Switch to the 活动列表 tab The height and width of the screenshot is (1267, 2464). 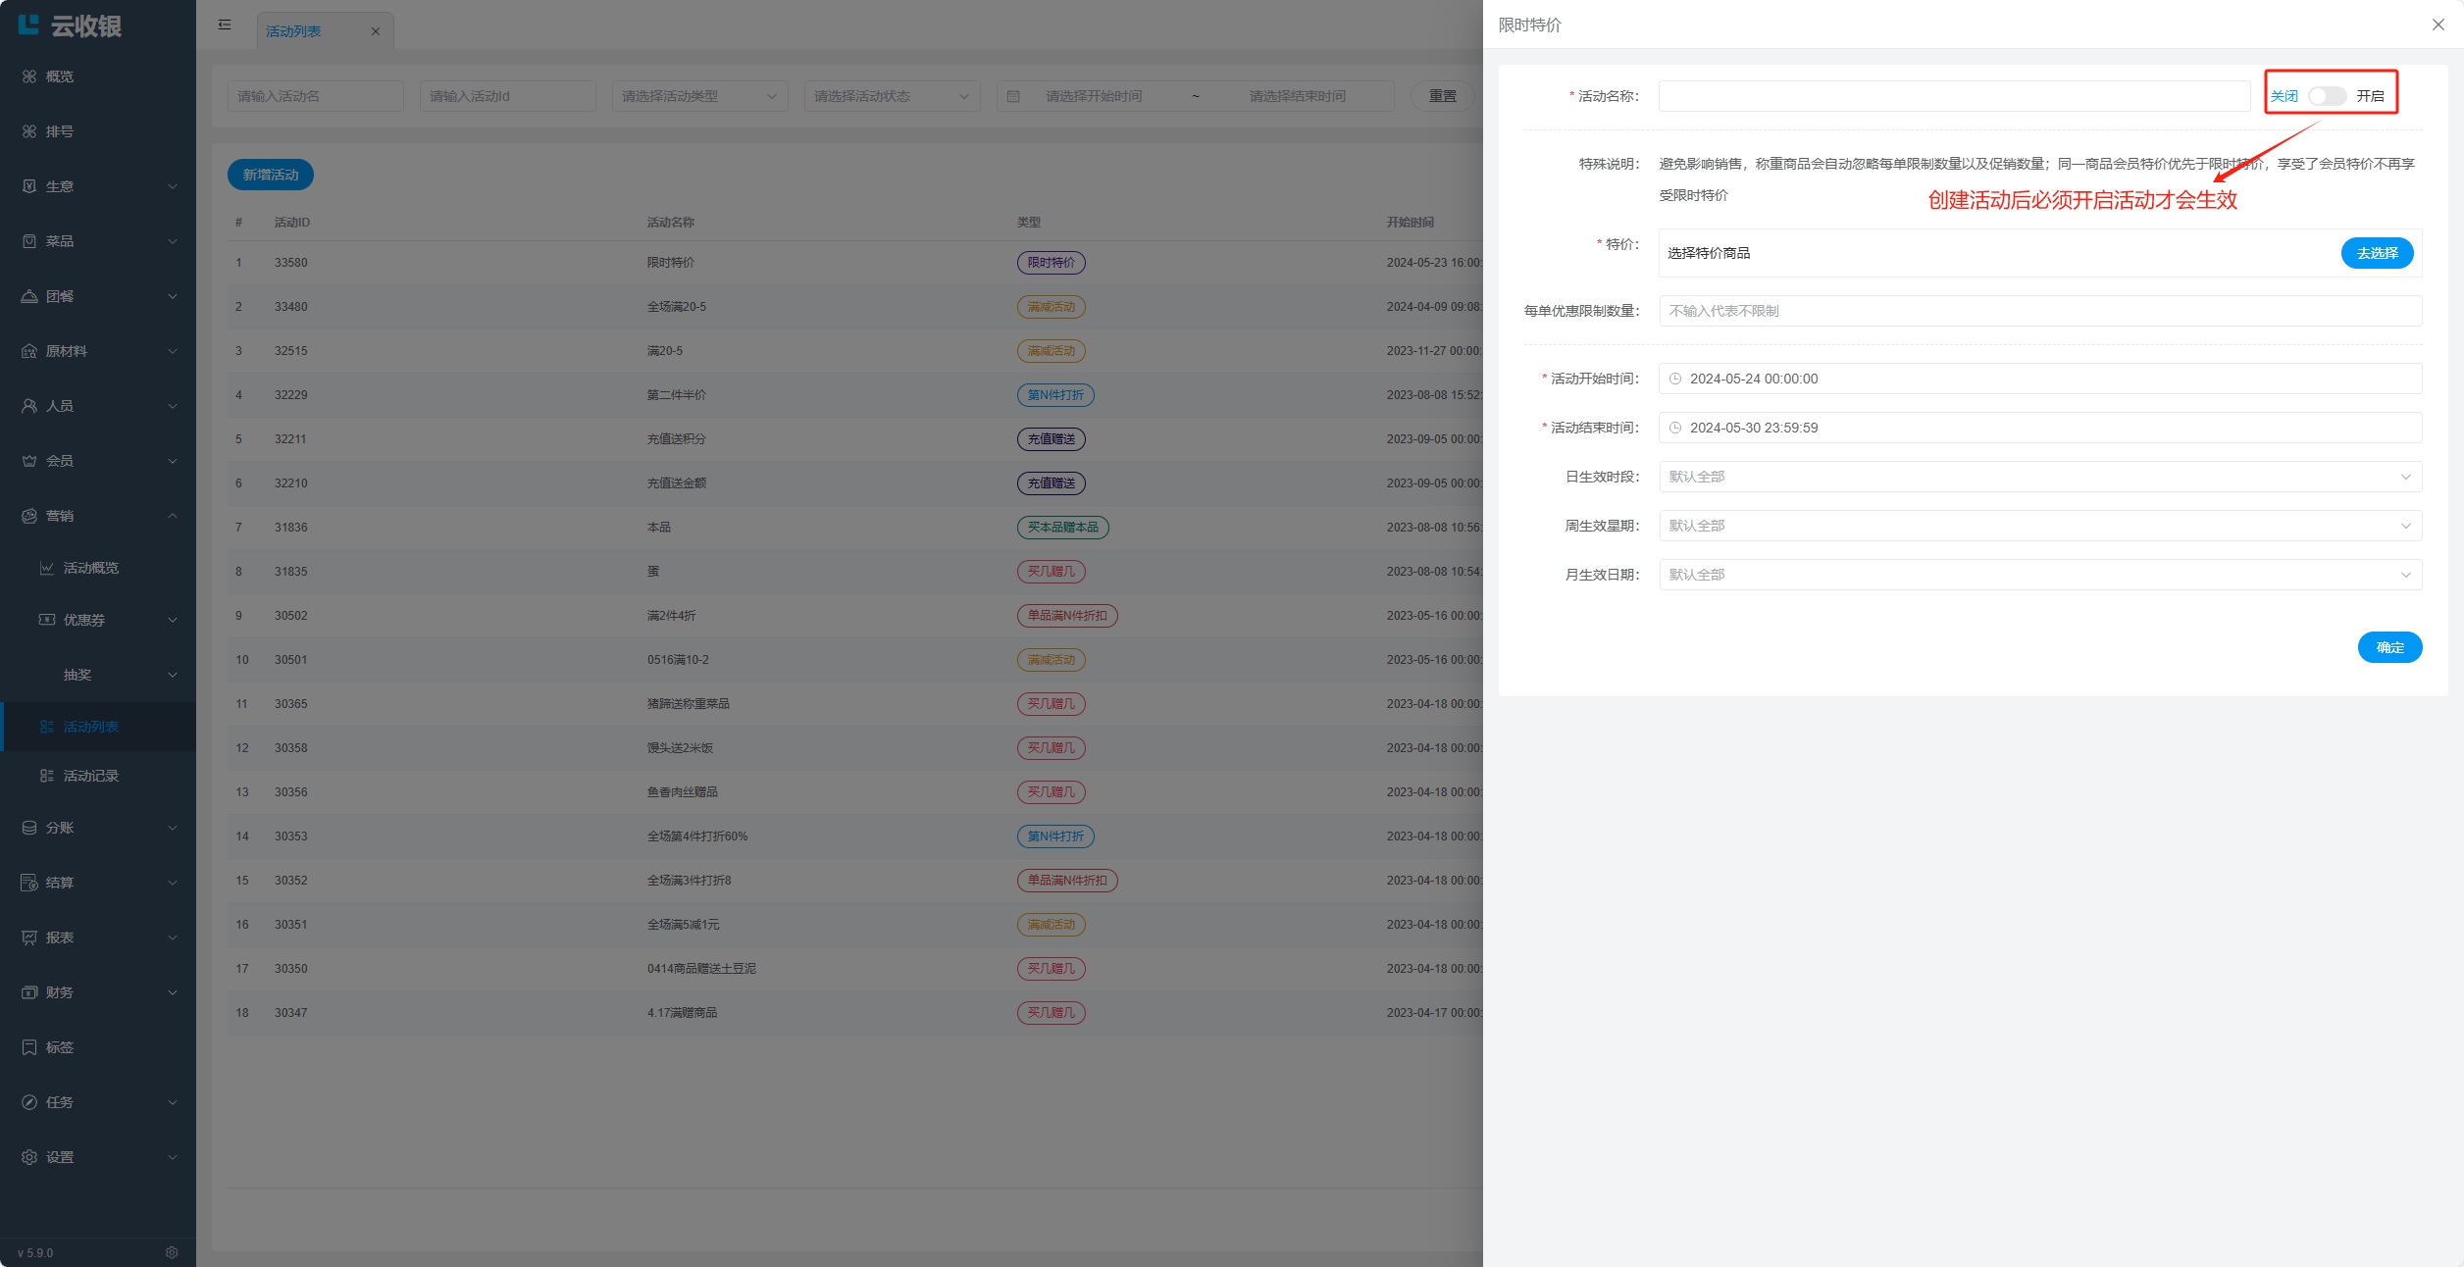coord(293,31)
